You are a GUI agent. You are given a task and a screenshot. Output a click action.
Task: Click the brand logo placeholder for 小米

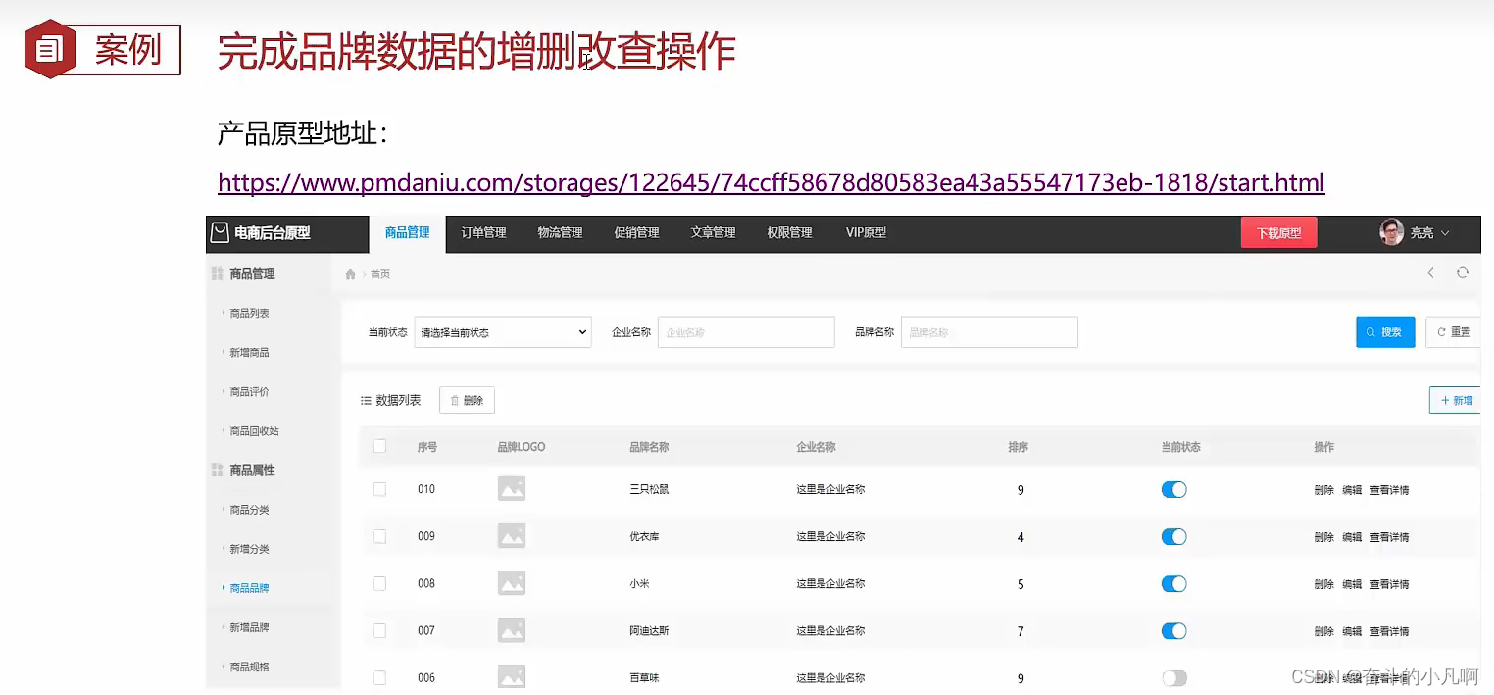click(512, 582)
